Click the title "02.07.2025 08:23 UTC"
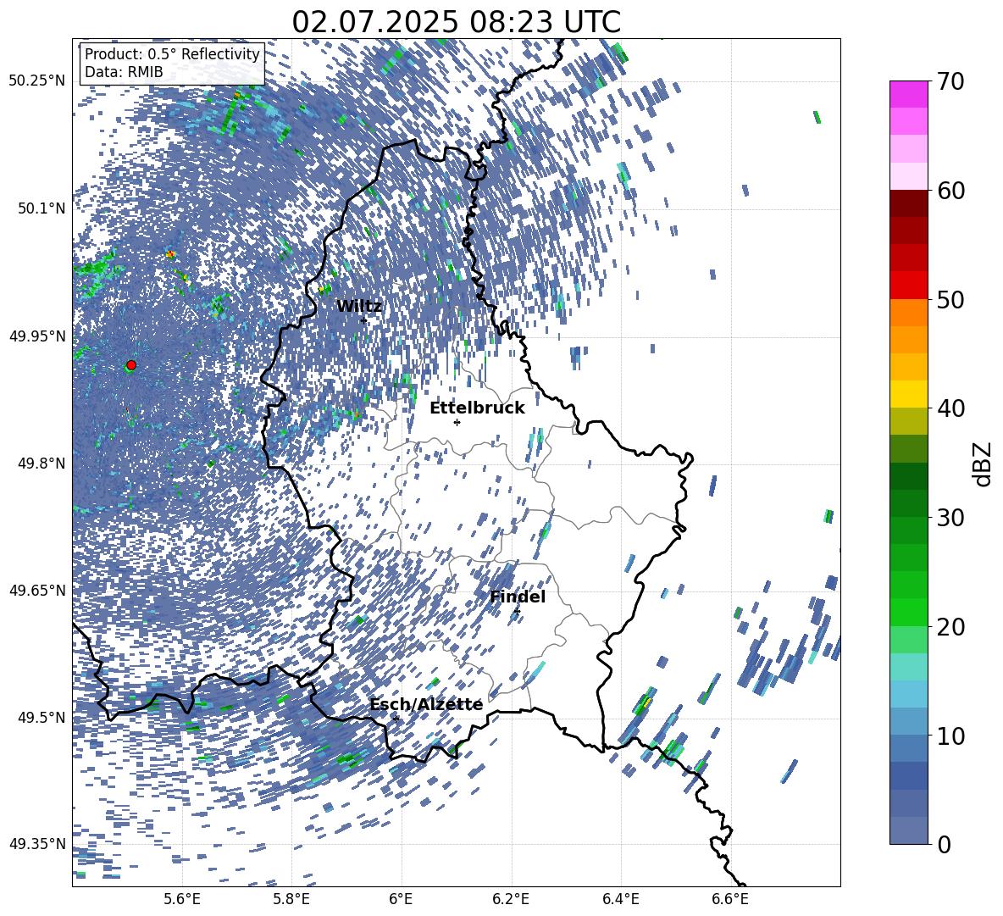Screen dimensions: 1003x916 pos(456,22)
